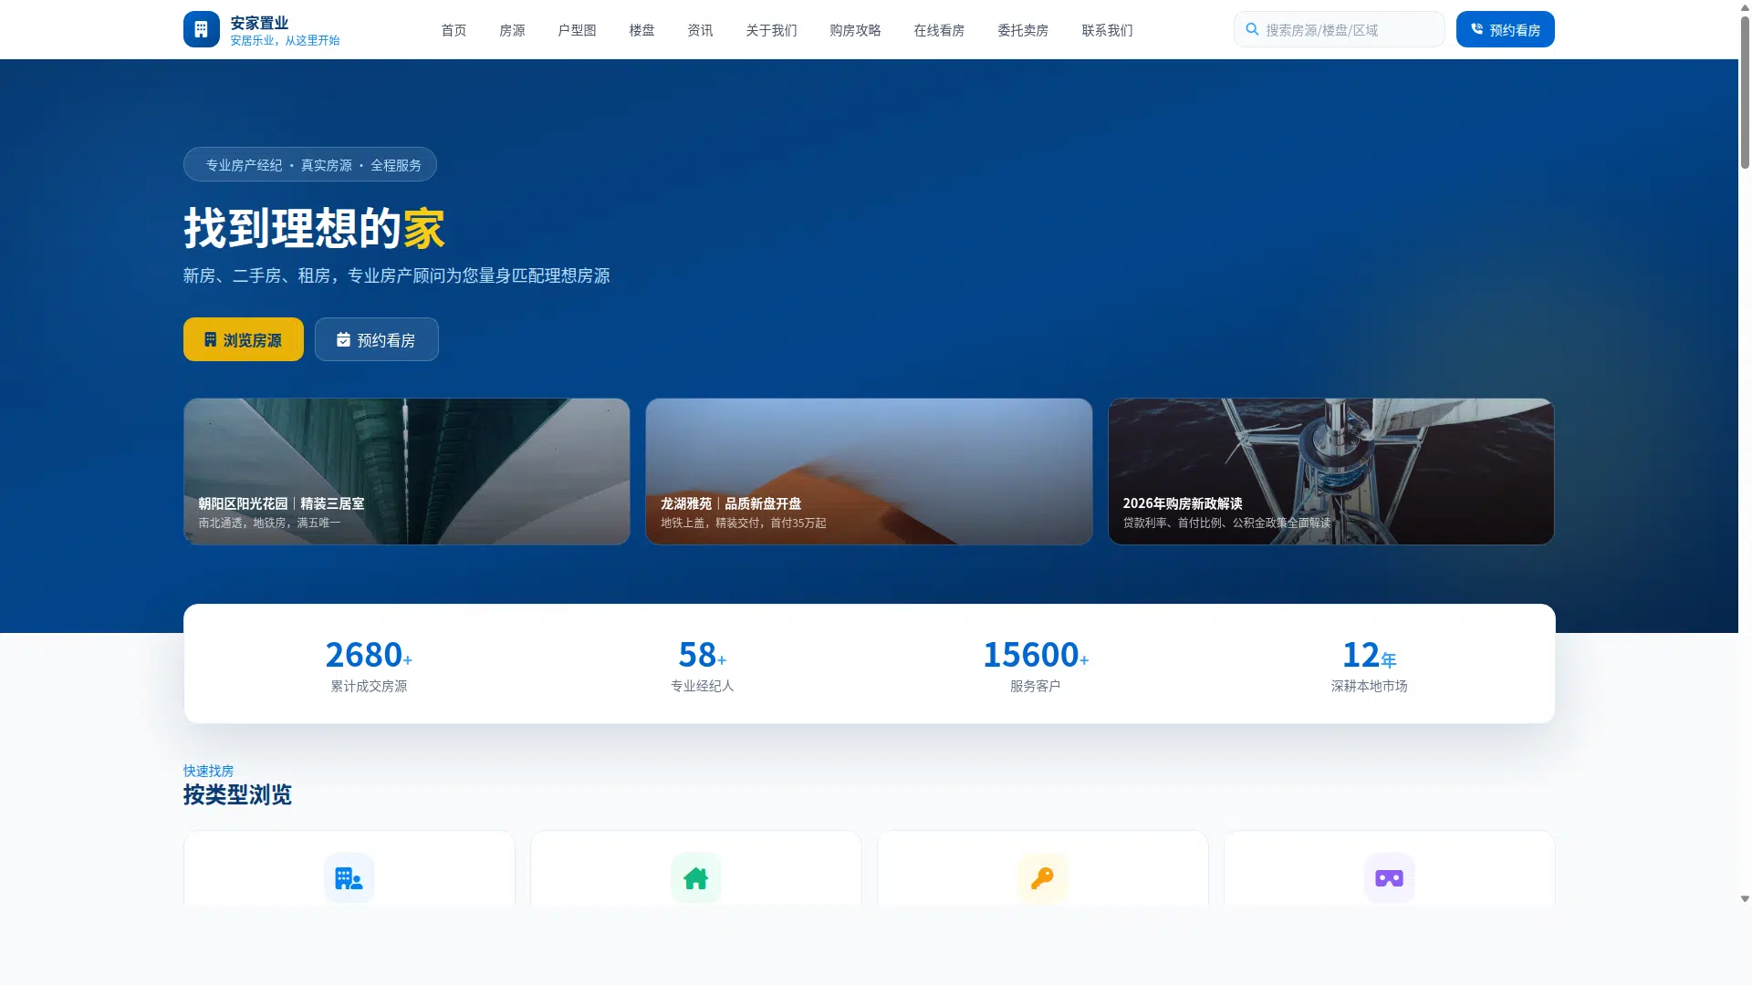Screen dimensions: 1752x985
Task: Open the 2026年购房新政解读 article card
Action: click(1330, 471)
